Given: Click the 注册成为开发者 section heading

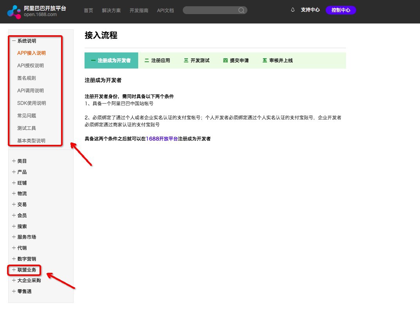Looking at the screenshot, I should pos(103,80).
